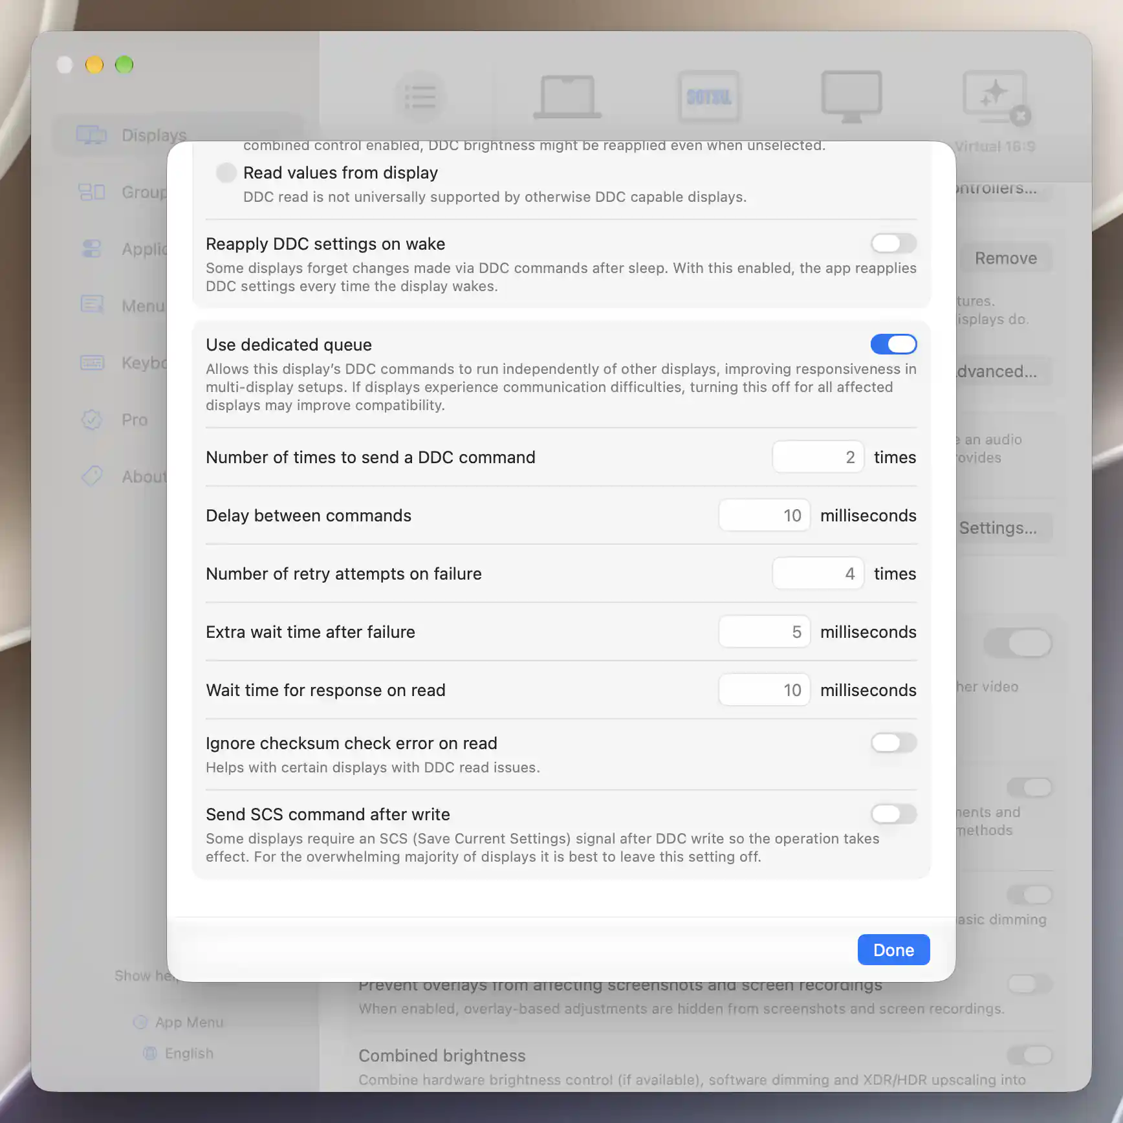Screen dimensions: 1123x1123
Task: Toggle Ignore checksum check error on read
Action: click(893, 743)
